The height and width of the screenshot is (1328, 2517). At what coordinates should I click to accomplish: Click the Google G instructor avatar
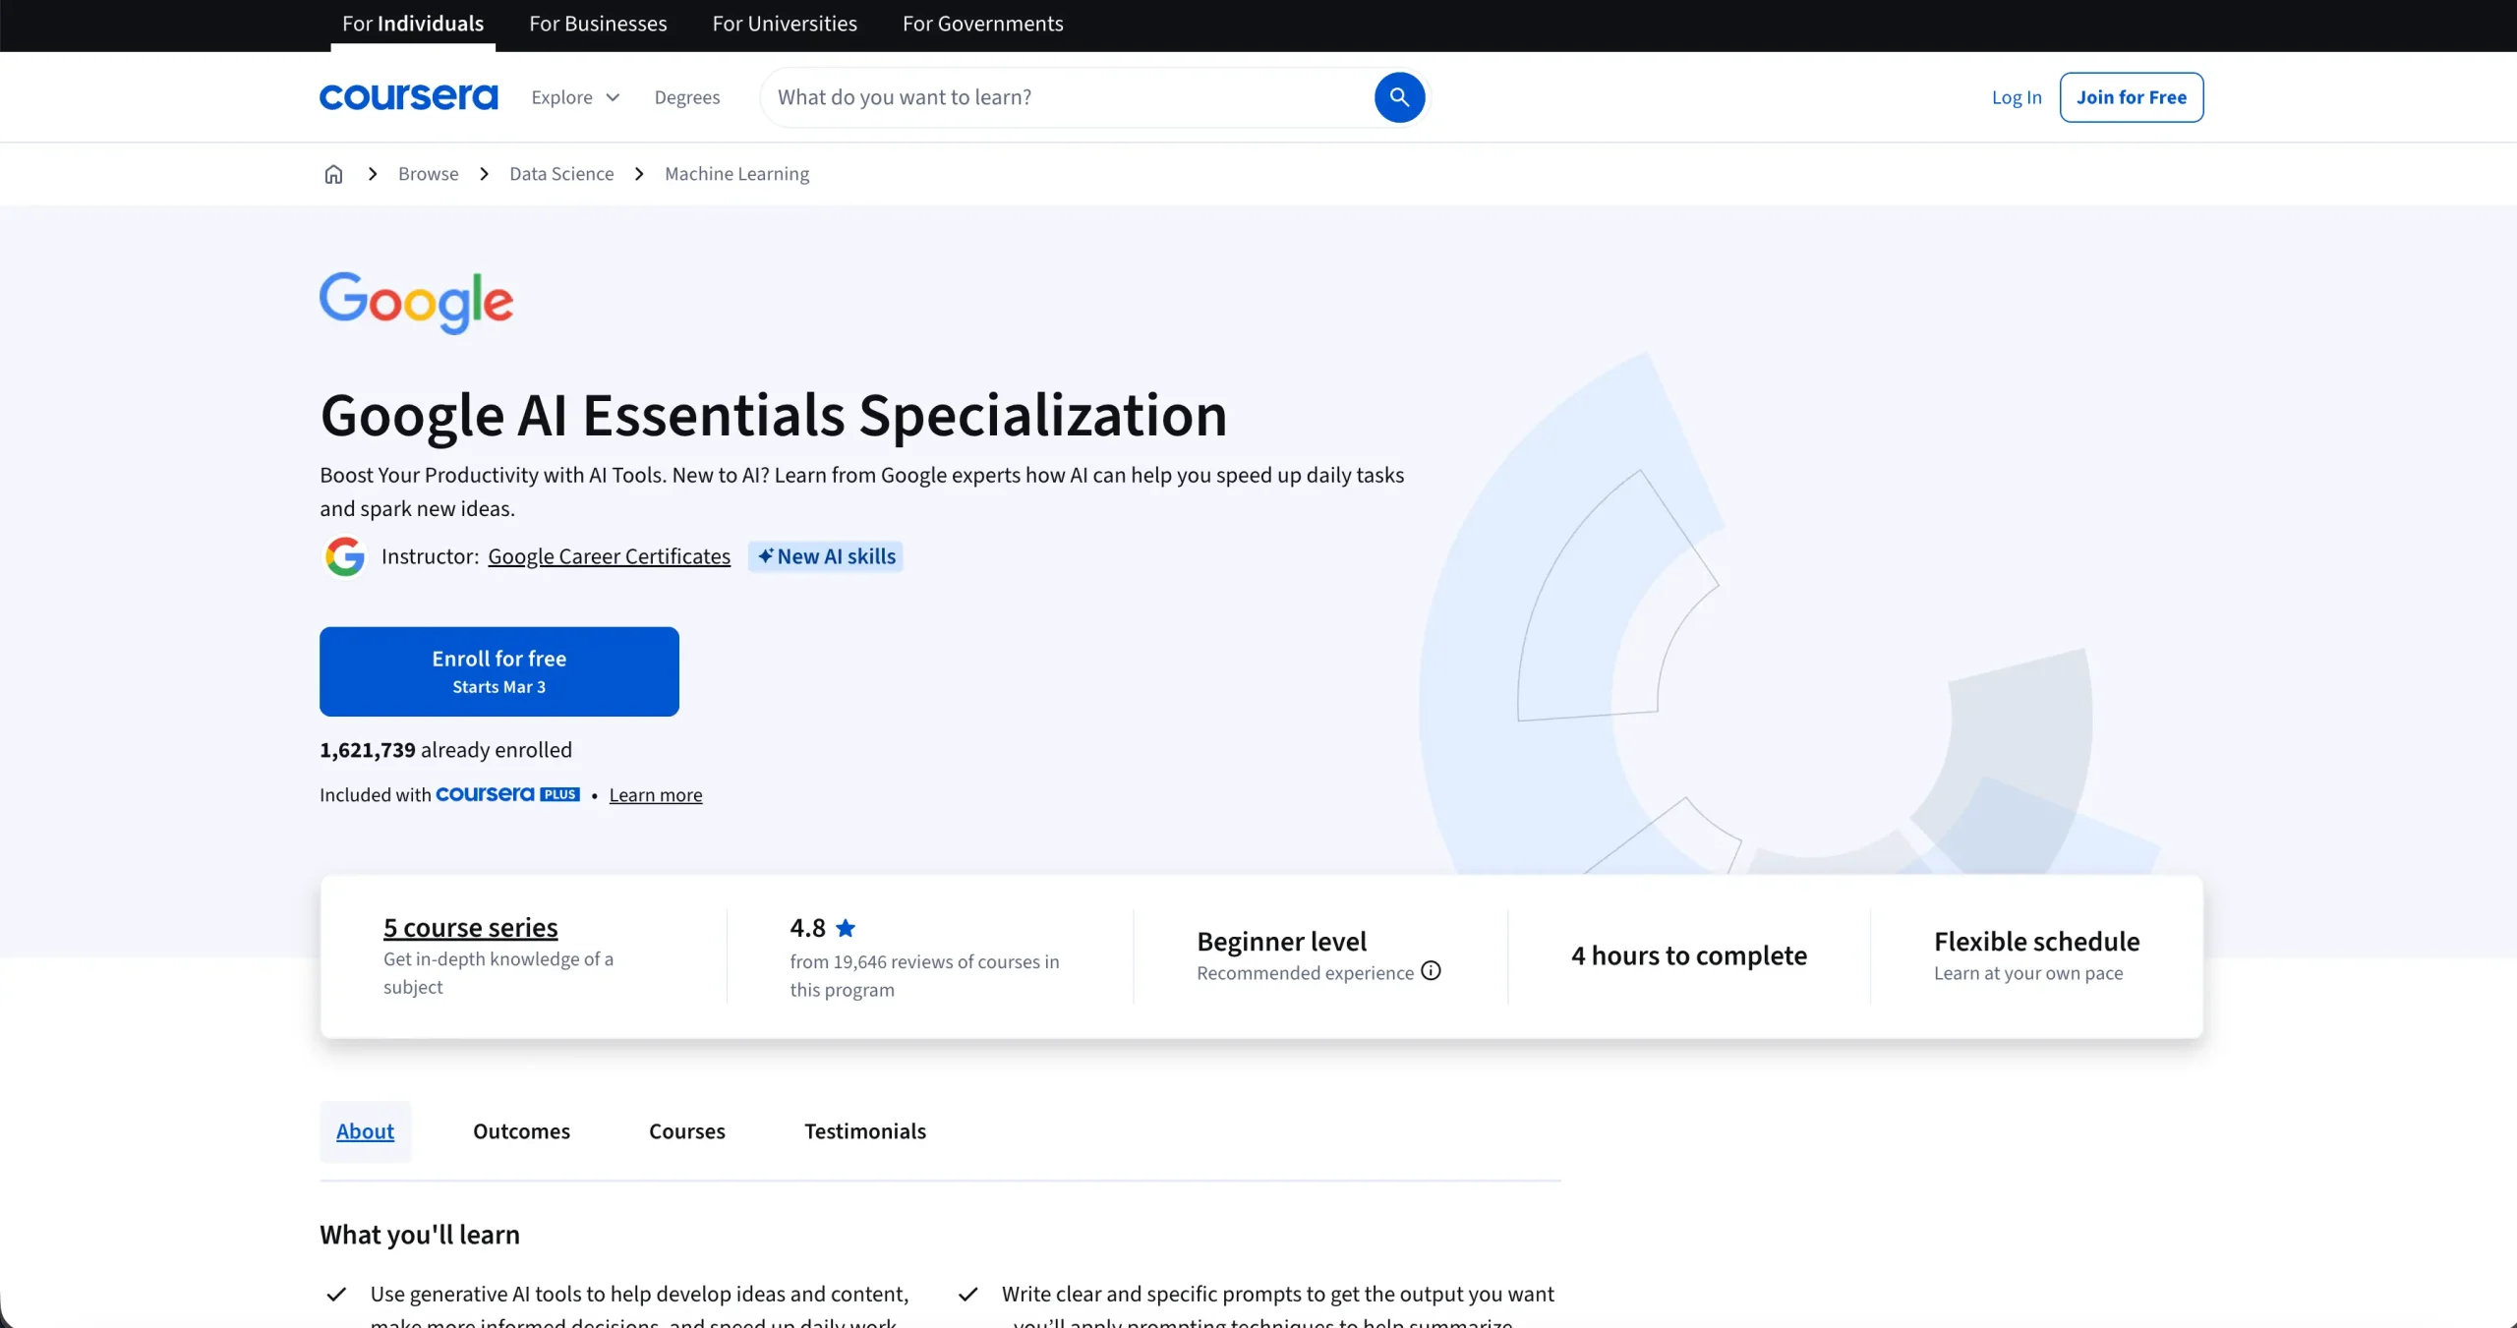(x=345, y=556)
